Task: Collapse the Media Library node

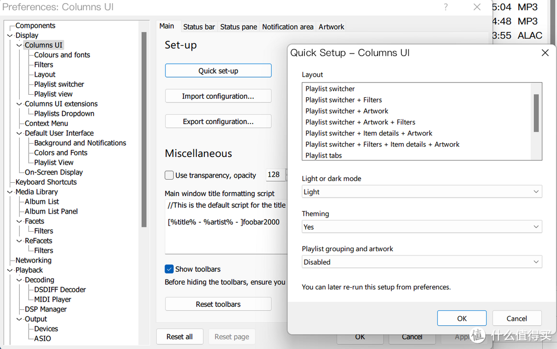Action: click(10, 192)
